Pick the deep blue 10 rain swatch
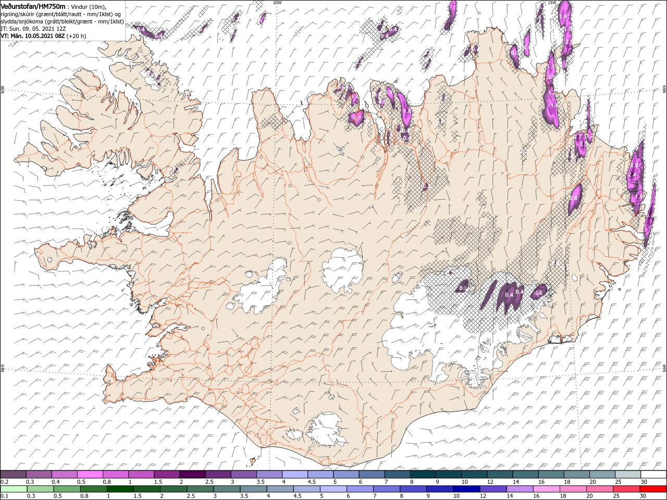Image resolution: width=667 pixels, height=500 pixels. (466, 489)
